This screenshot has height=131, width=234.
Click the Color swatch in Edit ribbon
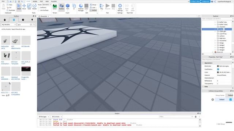86,6
